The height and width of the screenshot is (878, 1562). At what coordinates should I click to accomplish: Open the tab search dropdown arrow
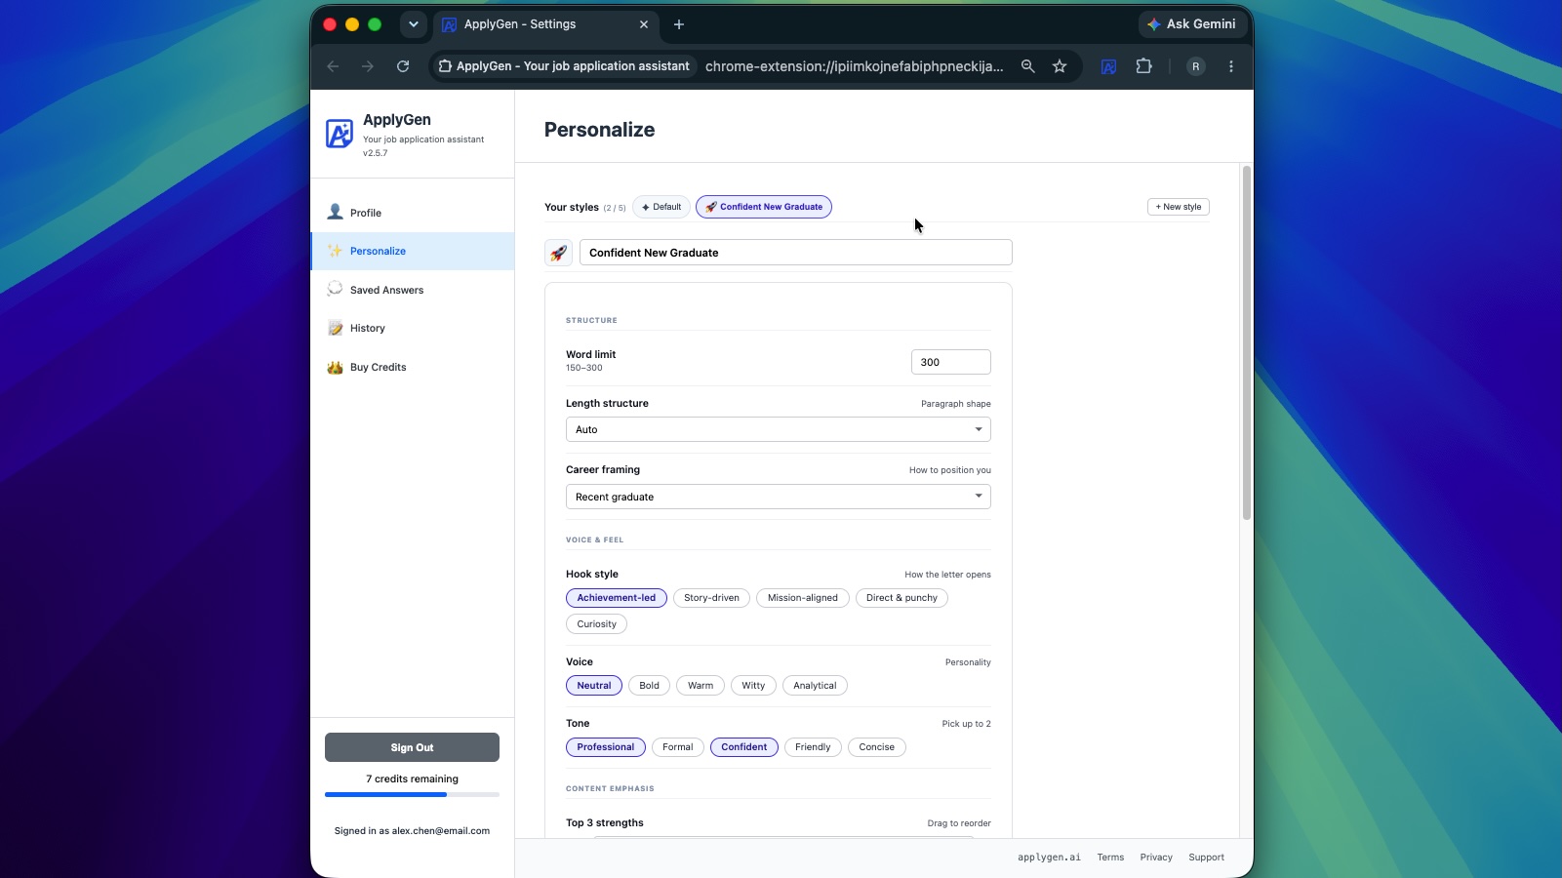[x=414, y=24]
